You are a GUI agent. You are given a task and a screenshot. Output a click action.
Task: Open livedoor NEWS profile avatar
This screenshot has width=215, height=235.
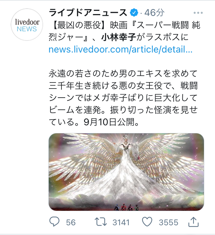point(27,25)
